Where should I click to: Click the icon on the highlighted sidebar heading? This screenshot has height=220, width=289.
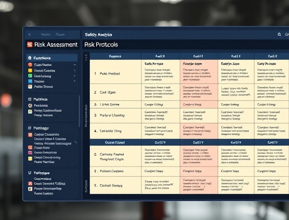pos(30,58)
